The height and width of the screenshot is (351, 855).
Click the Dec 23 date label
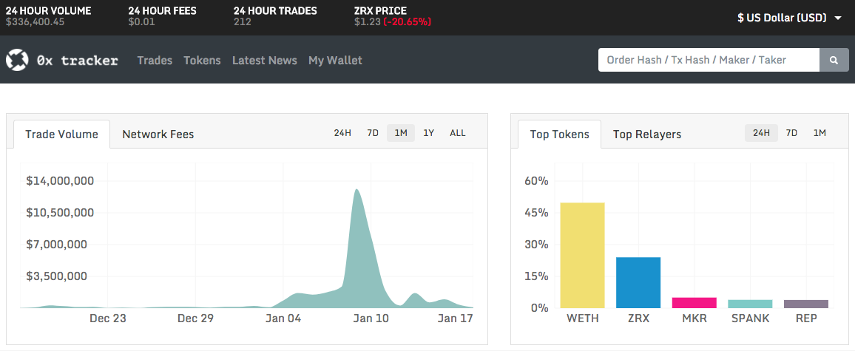coord(108,318)
